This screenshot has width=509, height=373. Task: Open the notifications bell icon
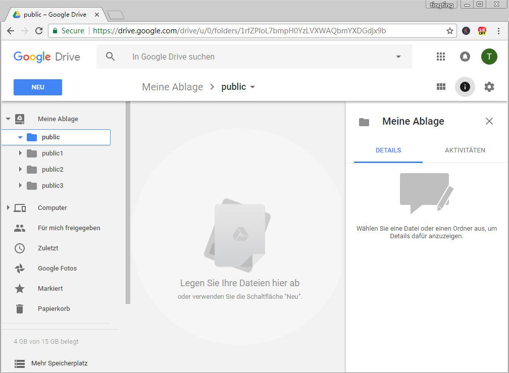[465, 57]
